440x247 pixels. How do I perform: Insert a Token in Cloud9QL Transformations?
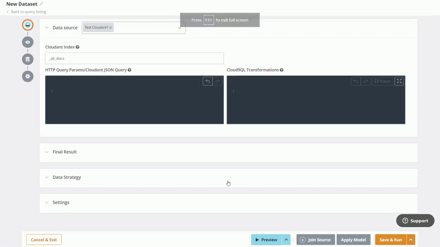pyautogui.click(x=383, y=81)
